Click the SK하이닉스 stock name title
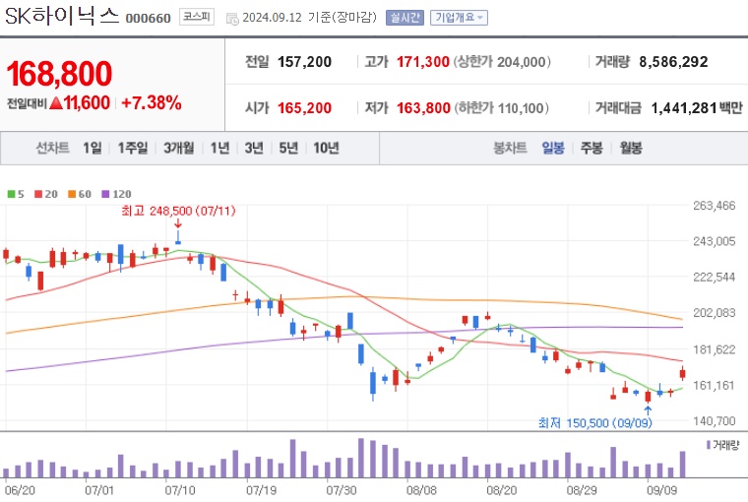The width and height of the screenshot is (748, 502). point(62,16)
